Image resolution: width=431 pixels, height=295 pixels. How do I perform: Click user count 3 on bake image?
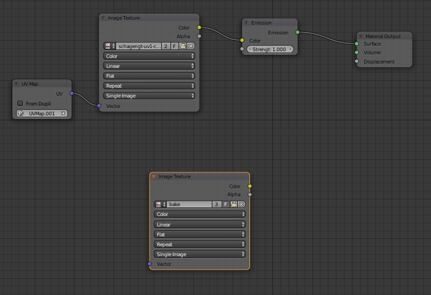tap(217, 204)
